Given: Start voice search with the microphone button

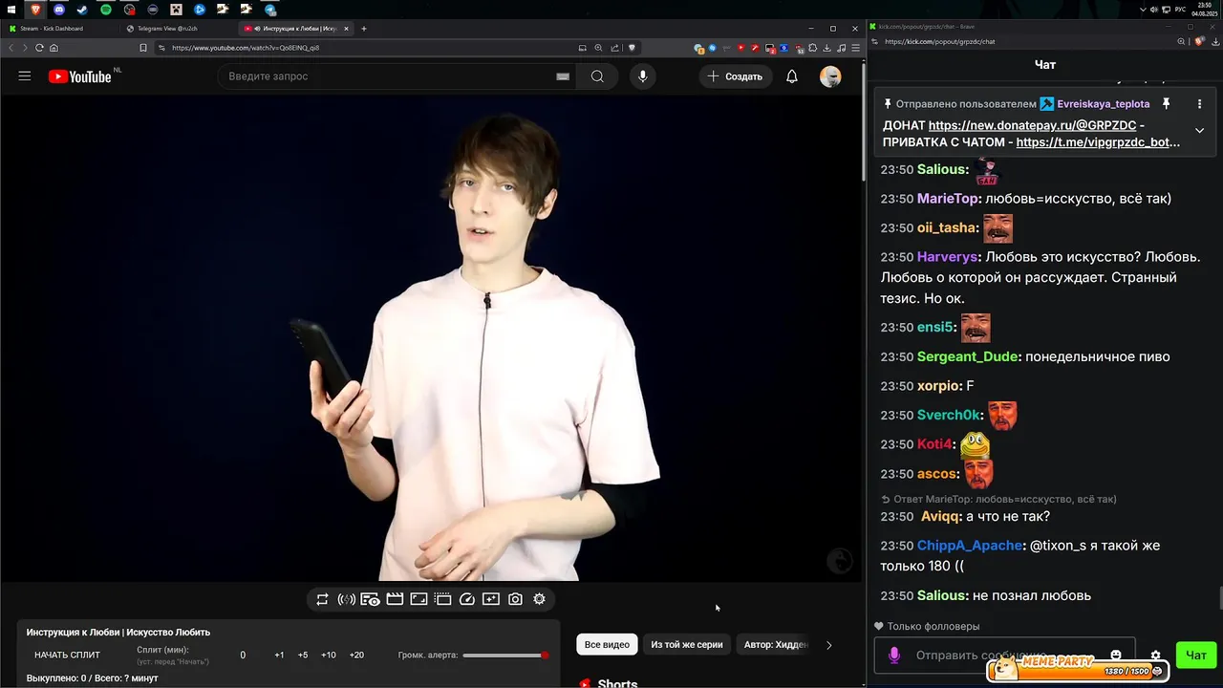Looking at the screenshot, I should click(x=643, y=76).
